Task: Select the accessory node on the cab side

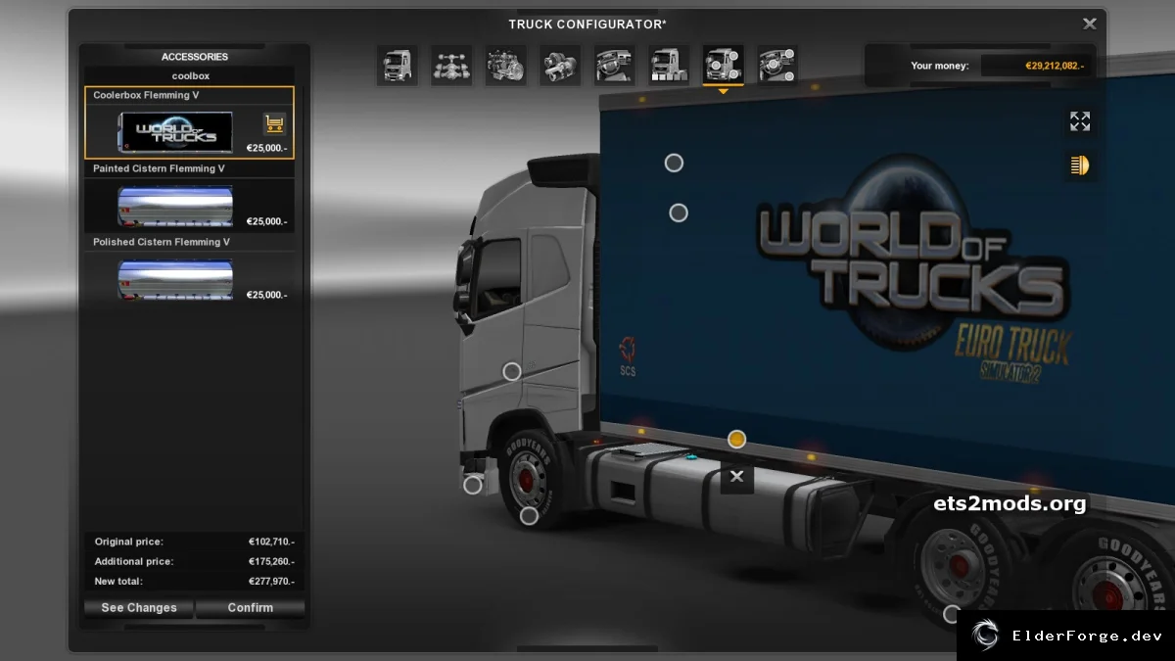Action: [x=512, y=371]
